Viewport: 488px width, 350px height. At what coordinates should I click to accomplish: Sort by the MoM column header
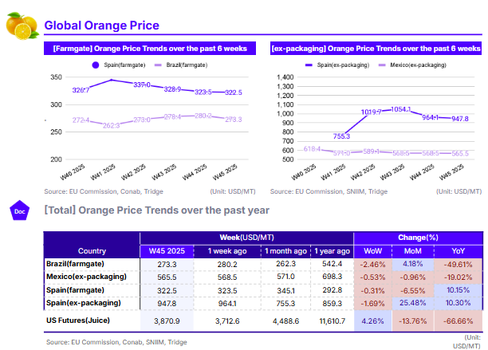pyautogui.click(x=413, y=250)
